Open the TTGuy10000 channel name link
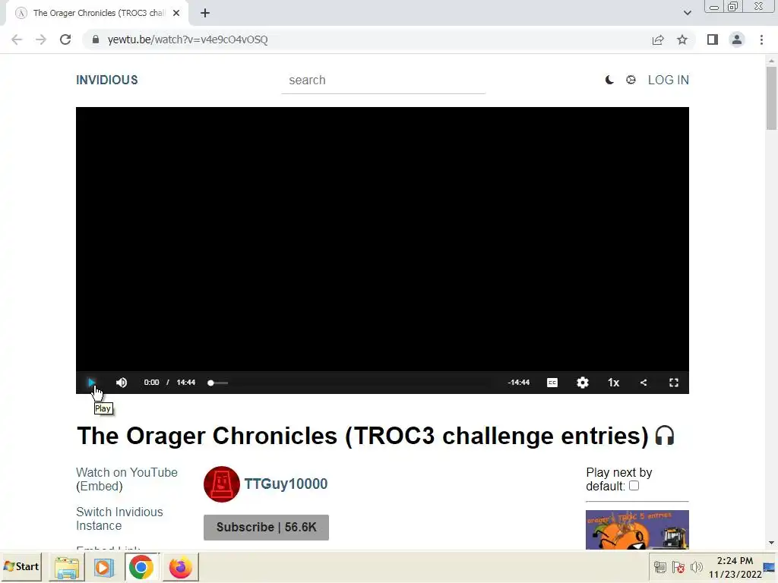Viewport: 778px width, 583px height. pyautogui.click(x=286, y=484)
